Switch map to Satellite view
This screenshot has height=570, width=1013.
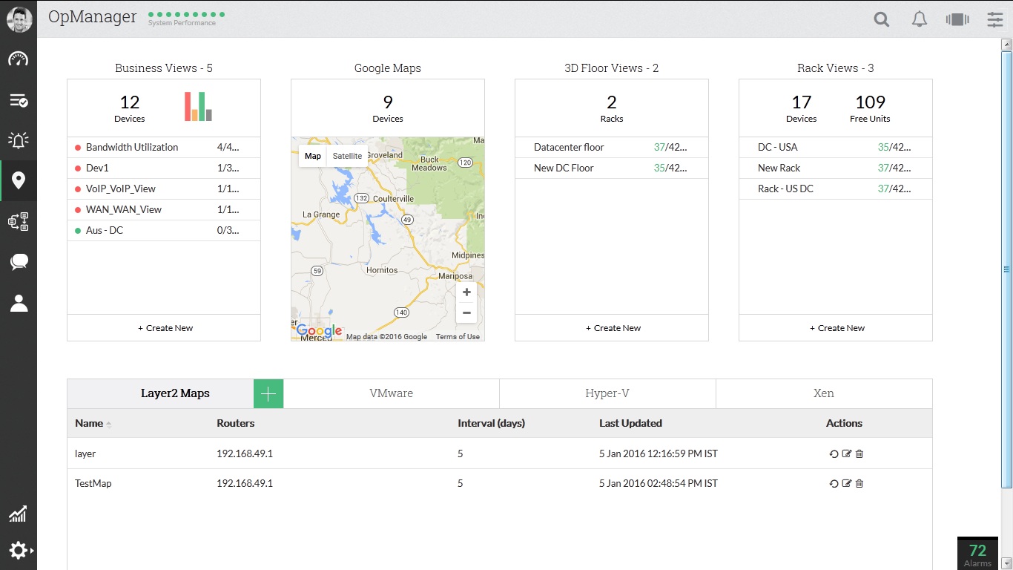pyautogui.click(x=347, y=156)
